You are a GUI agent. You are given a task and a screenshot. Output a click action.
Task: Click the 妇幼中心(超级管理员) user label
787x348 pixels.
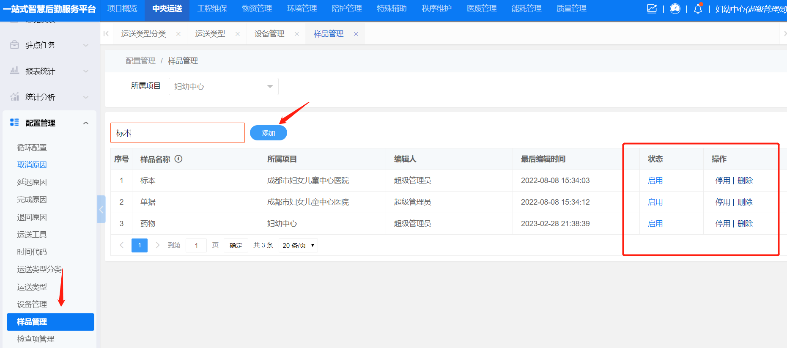tap(751, 9)
